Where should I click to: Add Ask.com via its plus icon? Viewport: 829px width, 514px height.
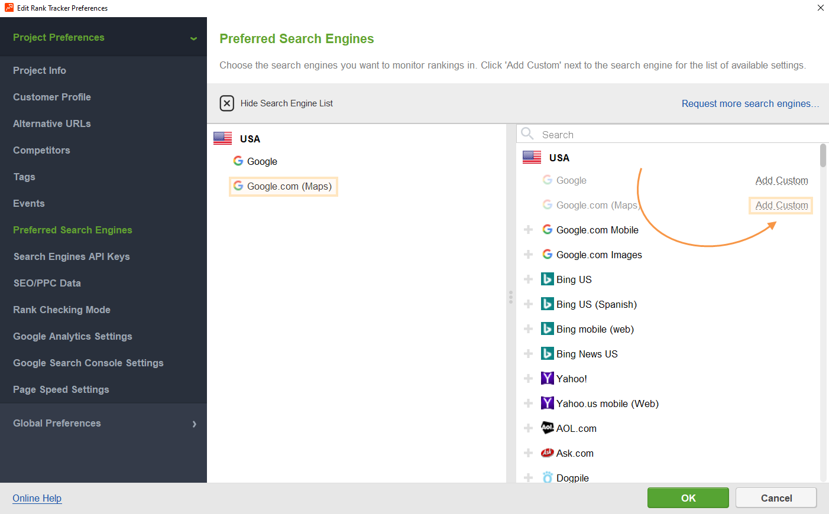click(529, 453)
